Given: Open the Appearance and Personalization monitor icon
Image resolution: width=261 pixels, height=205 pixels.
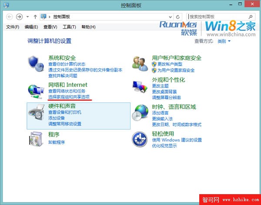Looking at the screenshot, I should point(140,86).
